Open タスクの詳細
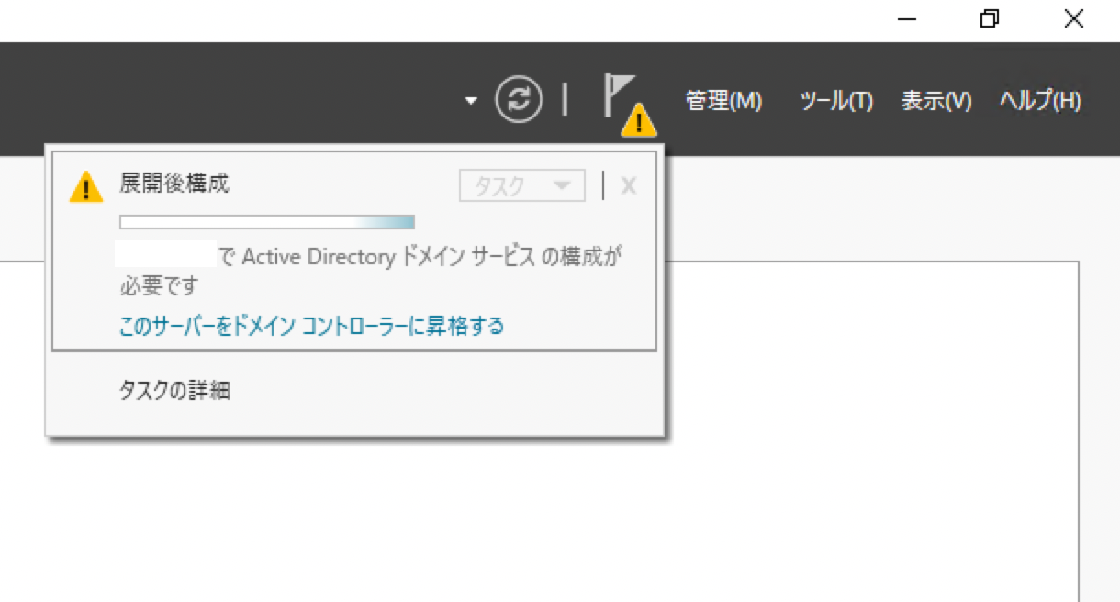The height and width of the screenshot is (602, 1120). 175,390
